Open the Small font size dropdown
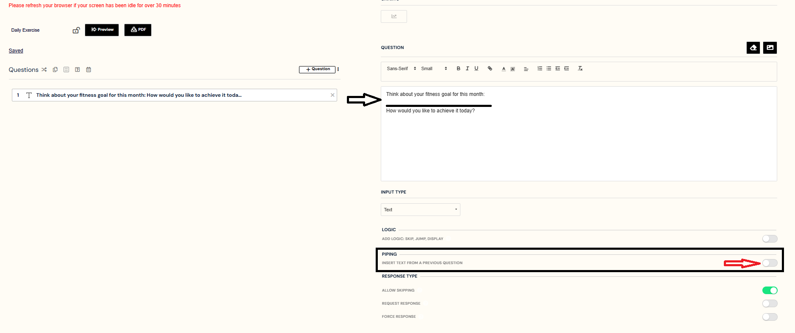The image size is (795, 333). pyautogui.click(x=434, y=68)
